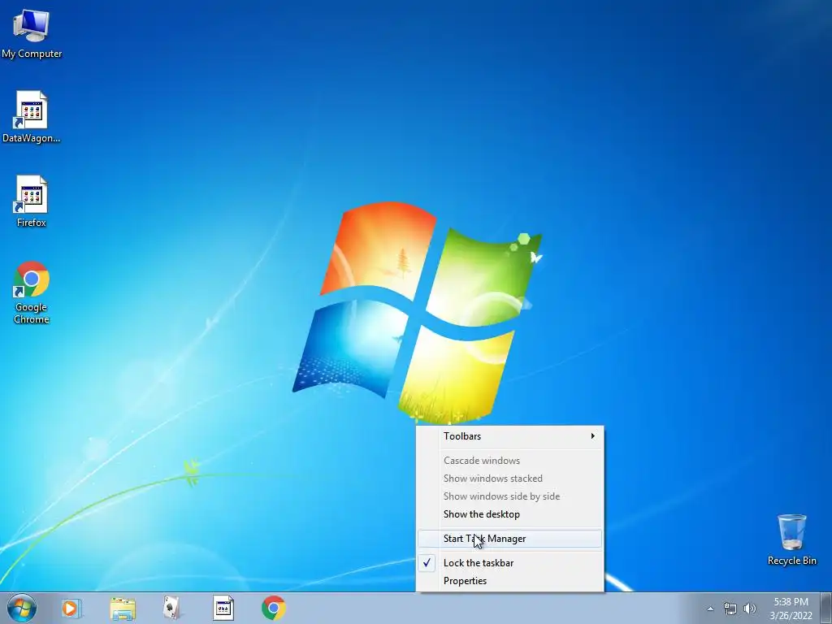Open the network status tray icon
This screenshot has width=832, height=624.
click(x=730, y=609)
